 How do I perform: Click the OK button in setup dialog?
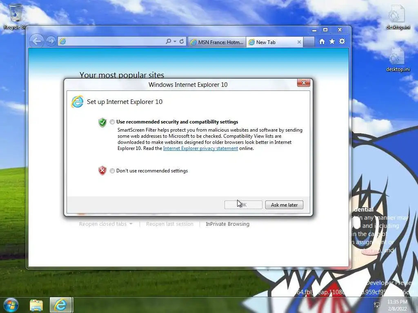(243, 205)
